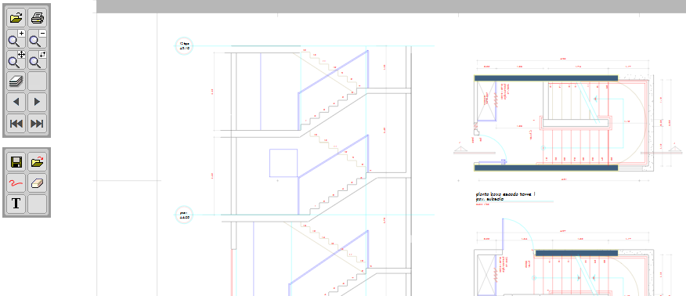Click the blue square in the stair section
The image size is (686, 296).
(283, 163)
